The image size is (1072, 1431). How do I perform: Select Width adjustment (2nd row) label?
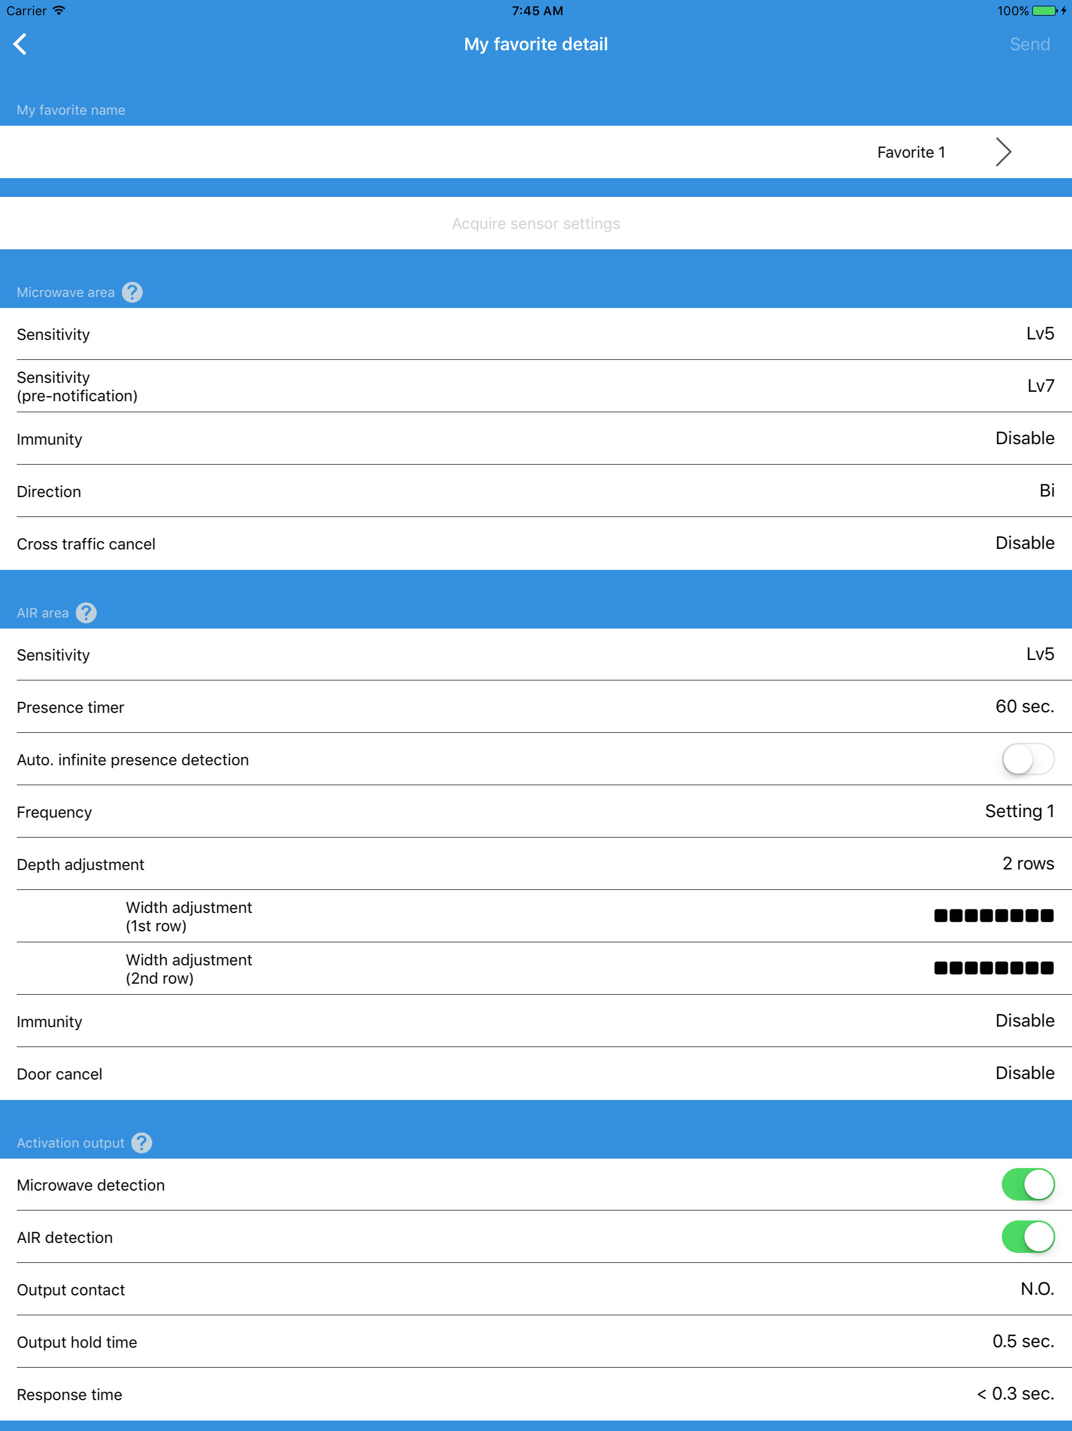click(x=189, y=969)
